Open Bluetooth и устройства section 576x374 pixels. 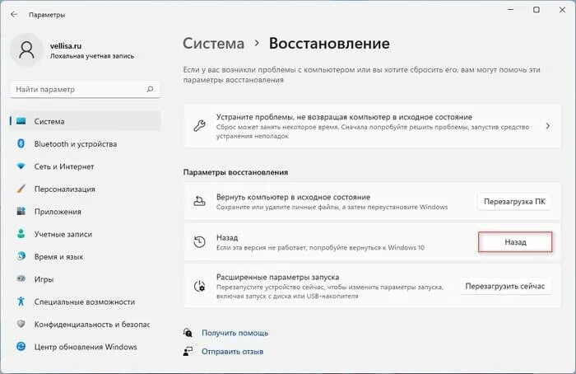86,144
